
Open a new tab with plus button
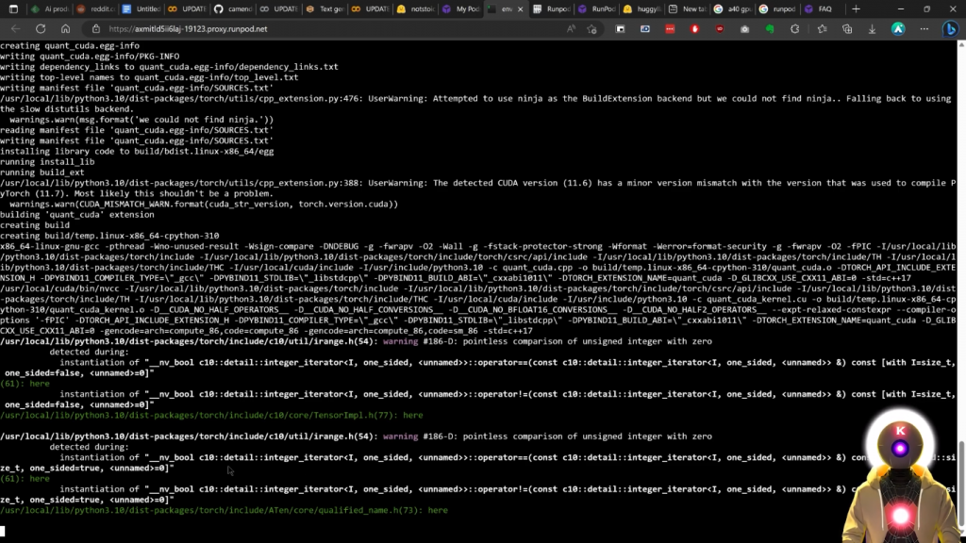pos(856,8)
